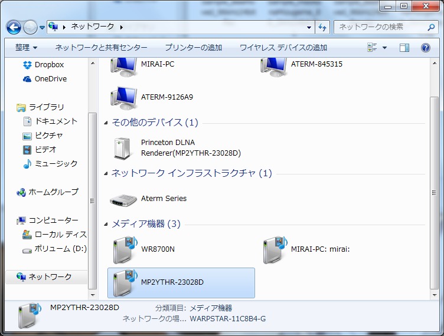Click その他のデバイス (1) group header text
This screenshot has width=444, height=336.
click(155, 123)
